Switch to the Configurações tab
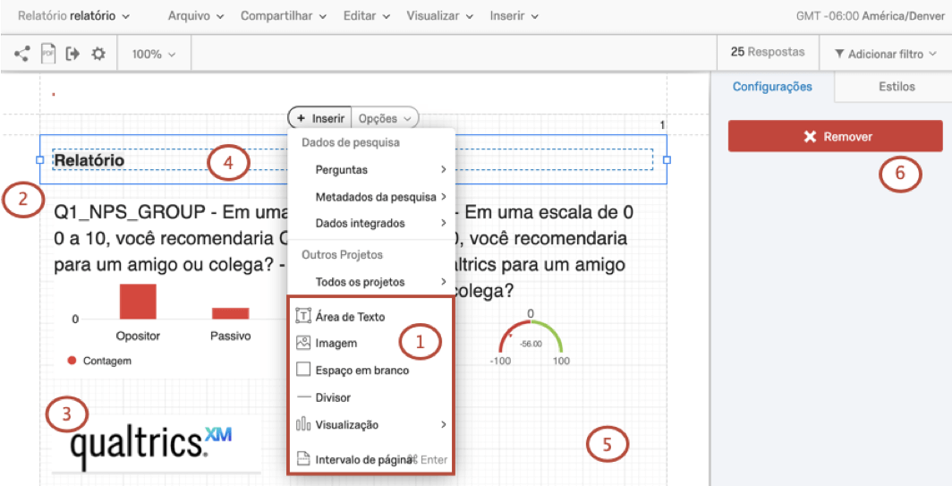Image resolution: width=952 pixels, height=486 pixels. (x=772, y=86)
